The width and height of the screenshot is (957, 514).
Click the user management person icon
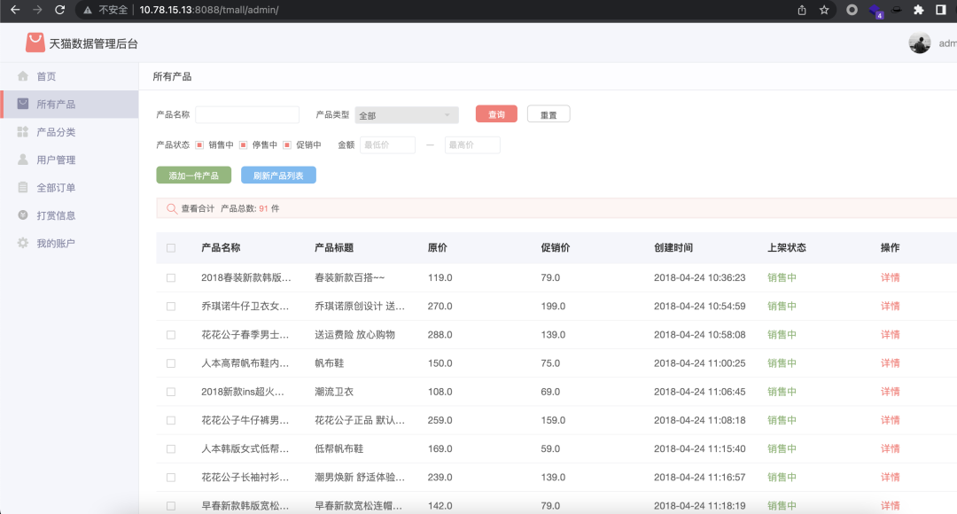point(23,160)
